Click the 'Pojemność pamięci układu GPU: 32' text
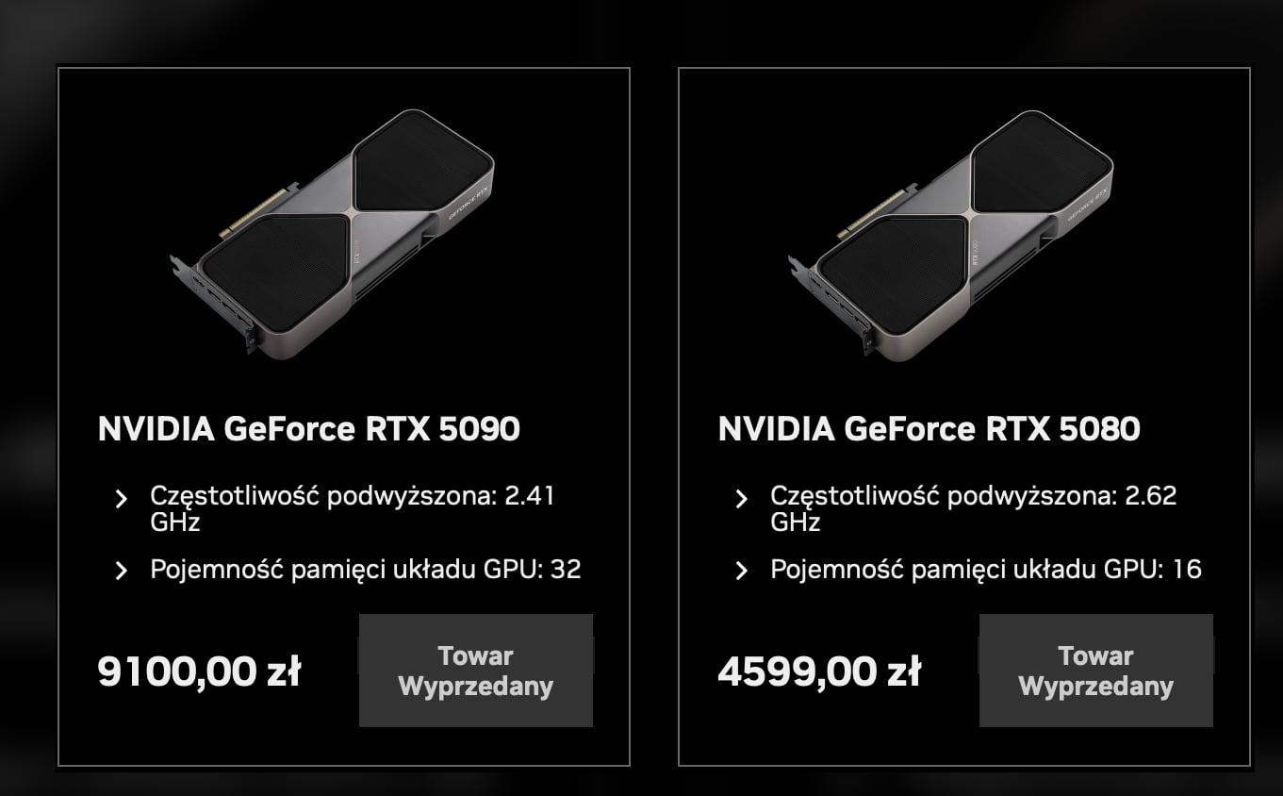This screenshot has height=796, width=1283. coord(365,570)
